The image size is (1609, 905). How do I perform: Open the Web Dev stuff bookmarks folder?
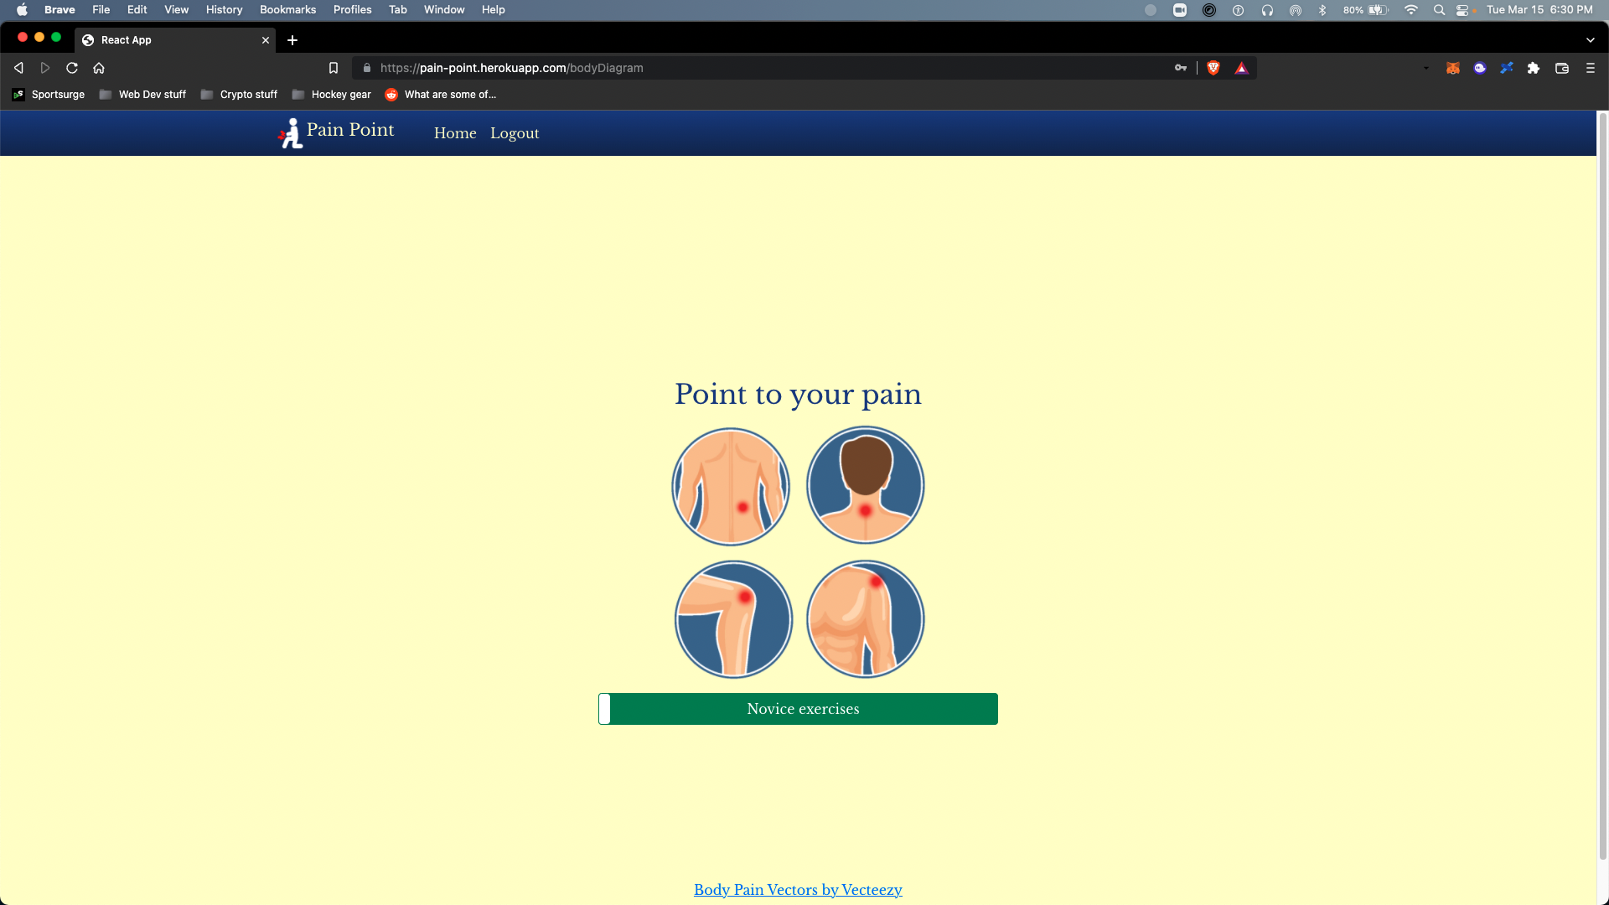coord(142,95)
